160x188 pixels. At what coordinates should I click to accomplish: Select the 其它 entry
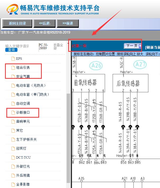[x=19, y=130]
